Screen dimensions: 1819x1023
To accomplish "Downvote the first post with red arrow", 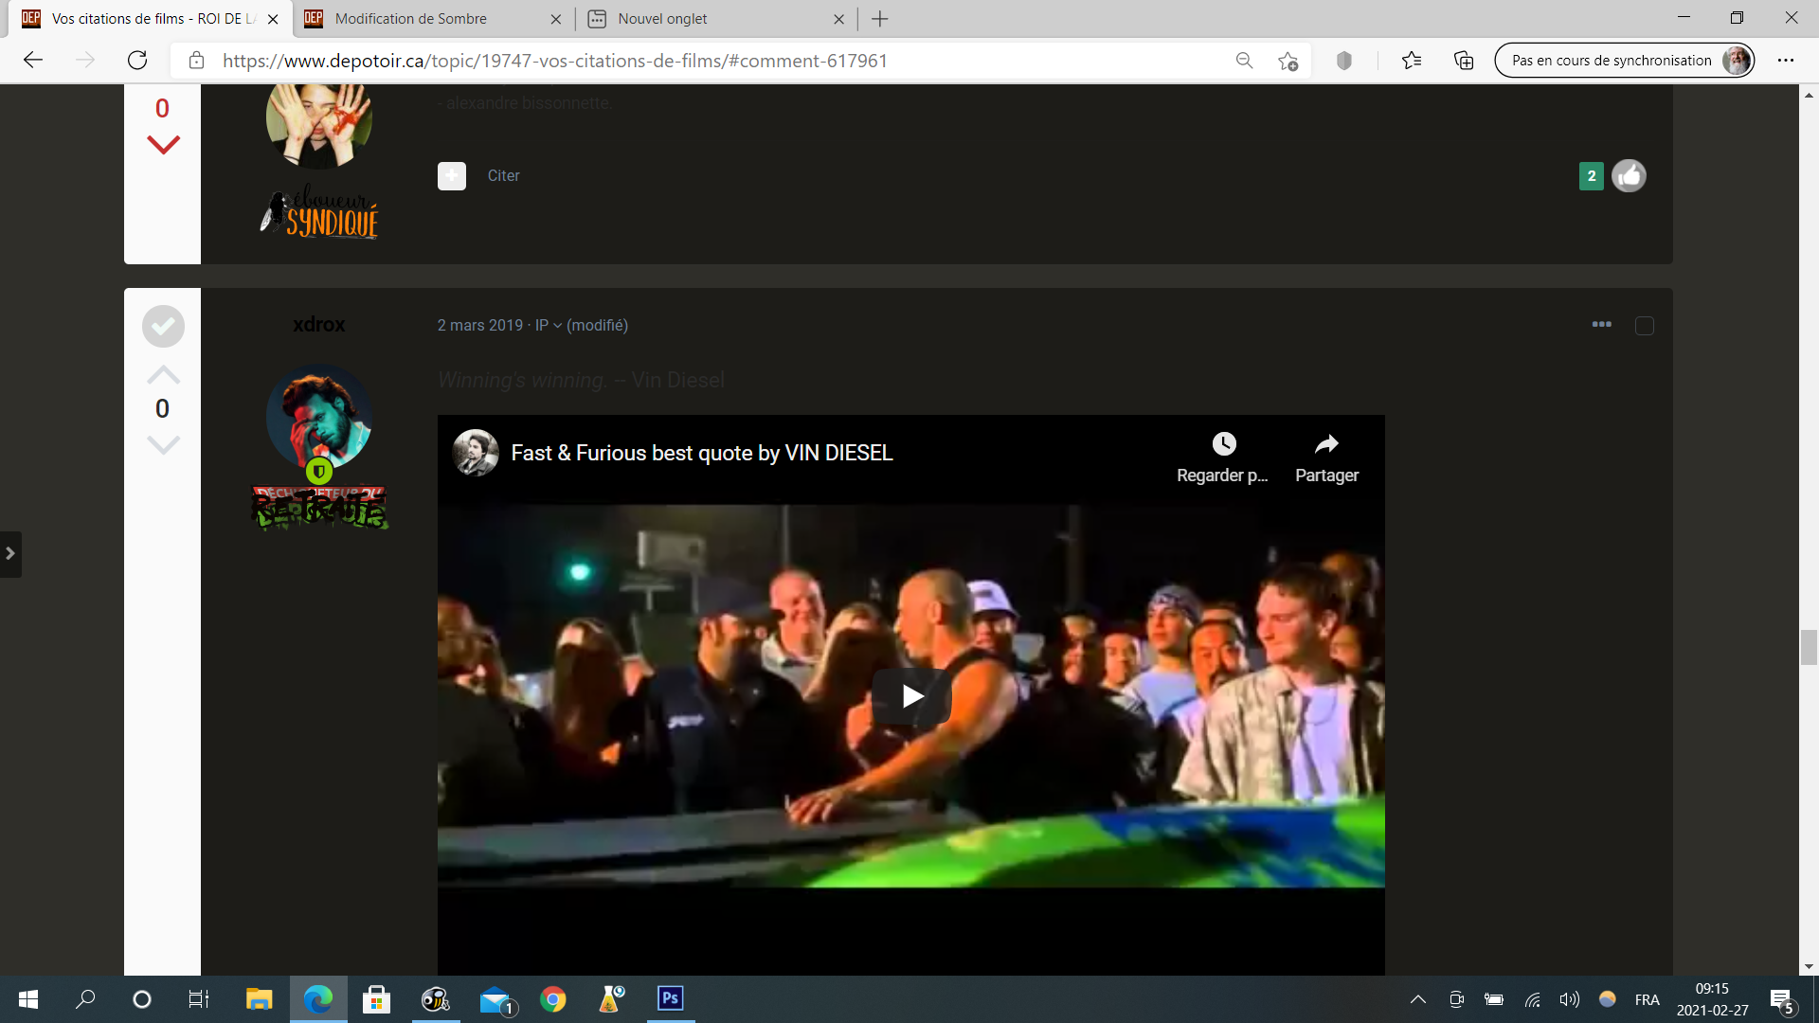I will point(163,145).
